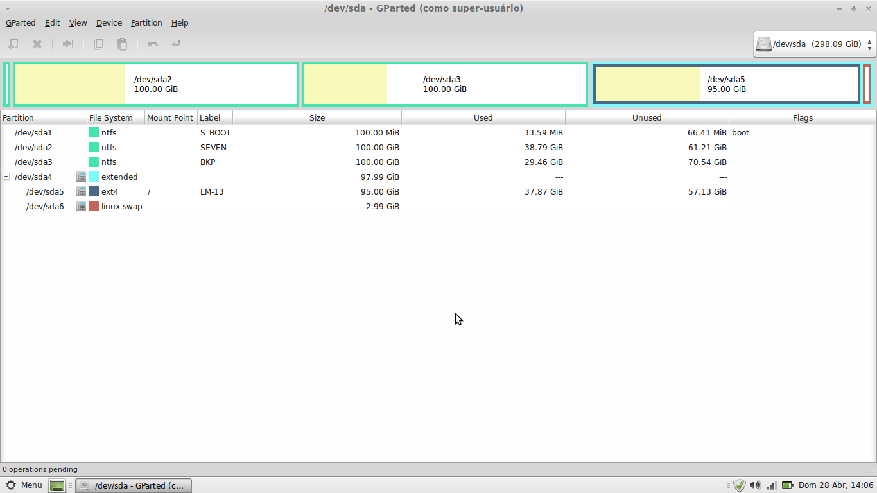Click the /dev/sda3 block in disk map

[x=445, y=84]
